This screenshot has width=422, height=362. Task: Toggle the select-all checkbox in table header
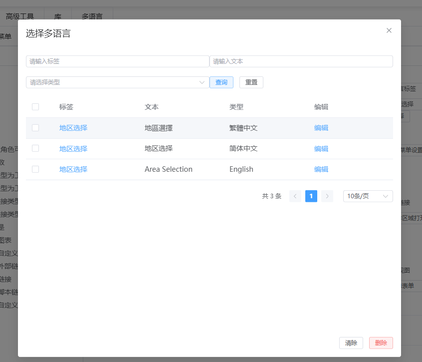pos(35,107)
